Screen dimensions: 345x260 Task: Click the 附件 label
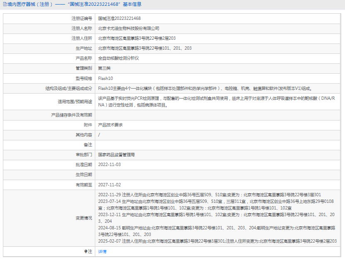pyautogui.click(x=88, y=125)
